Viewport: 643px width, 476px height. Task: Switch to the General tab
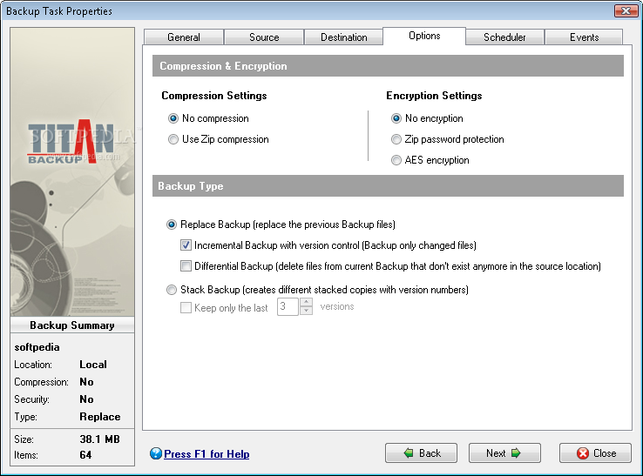(x=184, y=37)
